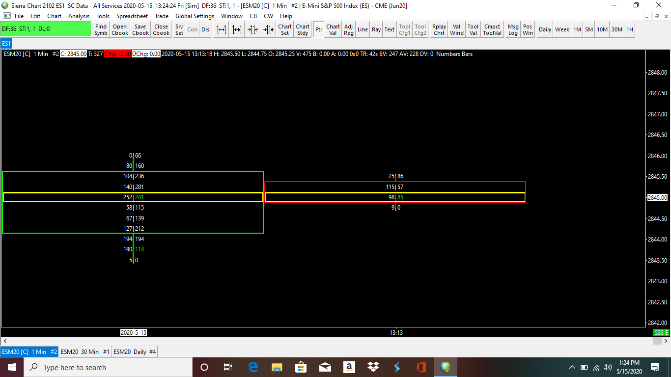Open the Action Center notifications icon
Image resolution: width=671 pixels, height=377 pixels.
pyautogui.click(x=655, y=367)
